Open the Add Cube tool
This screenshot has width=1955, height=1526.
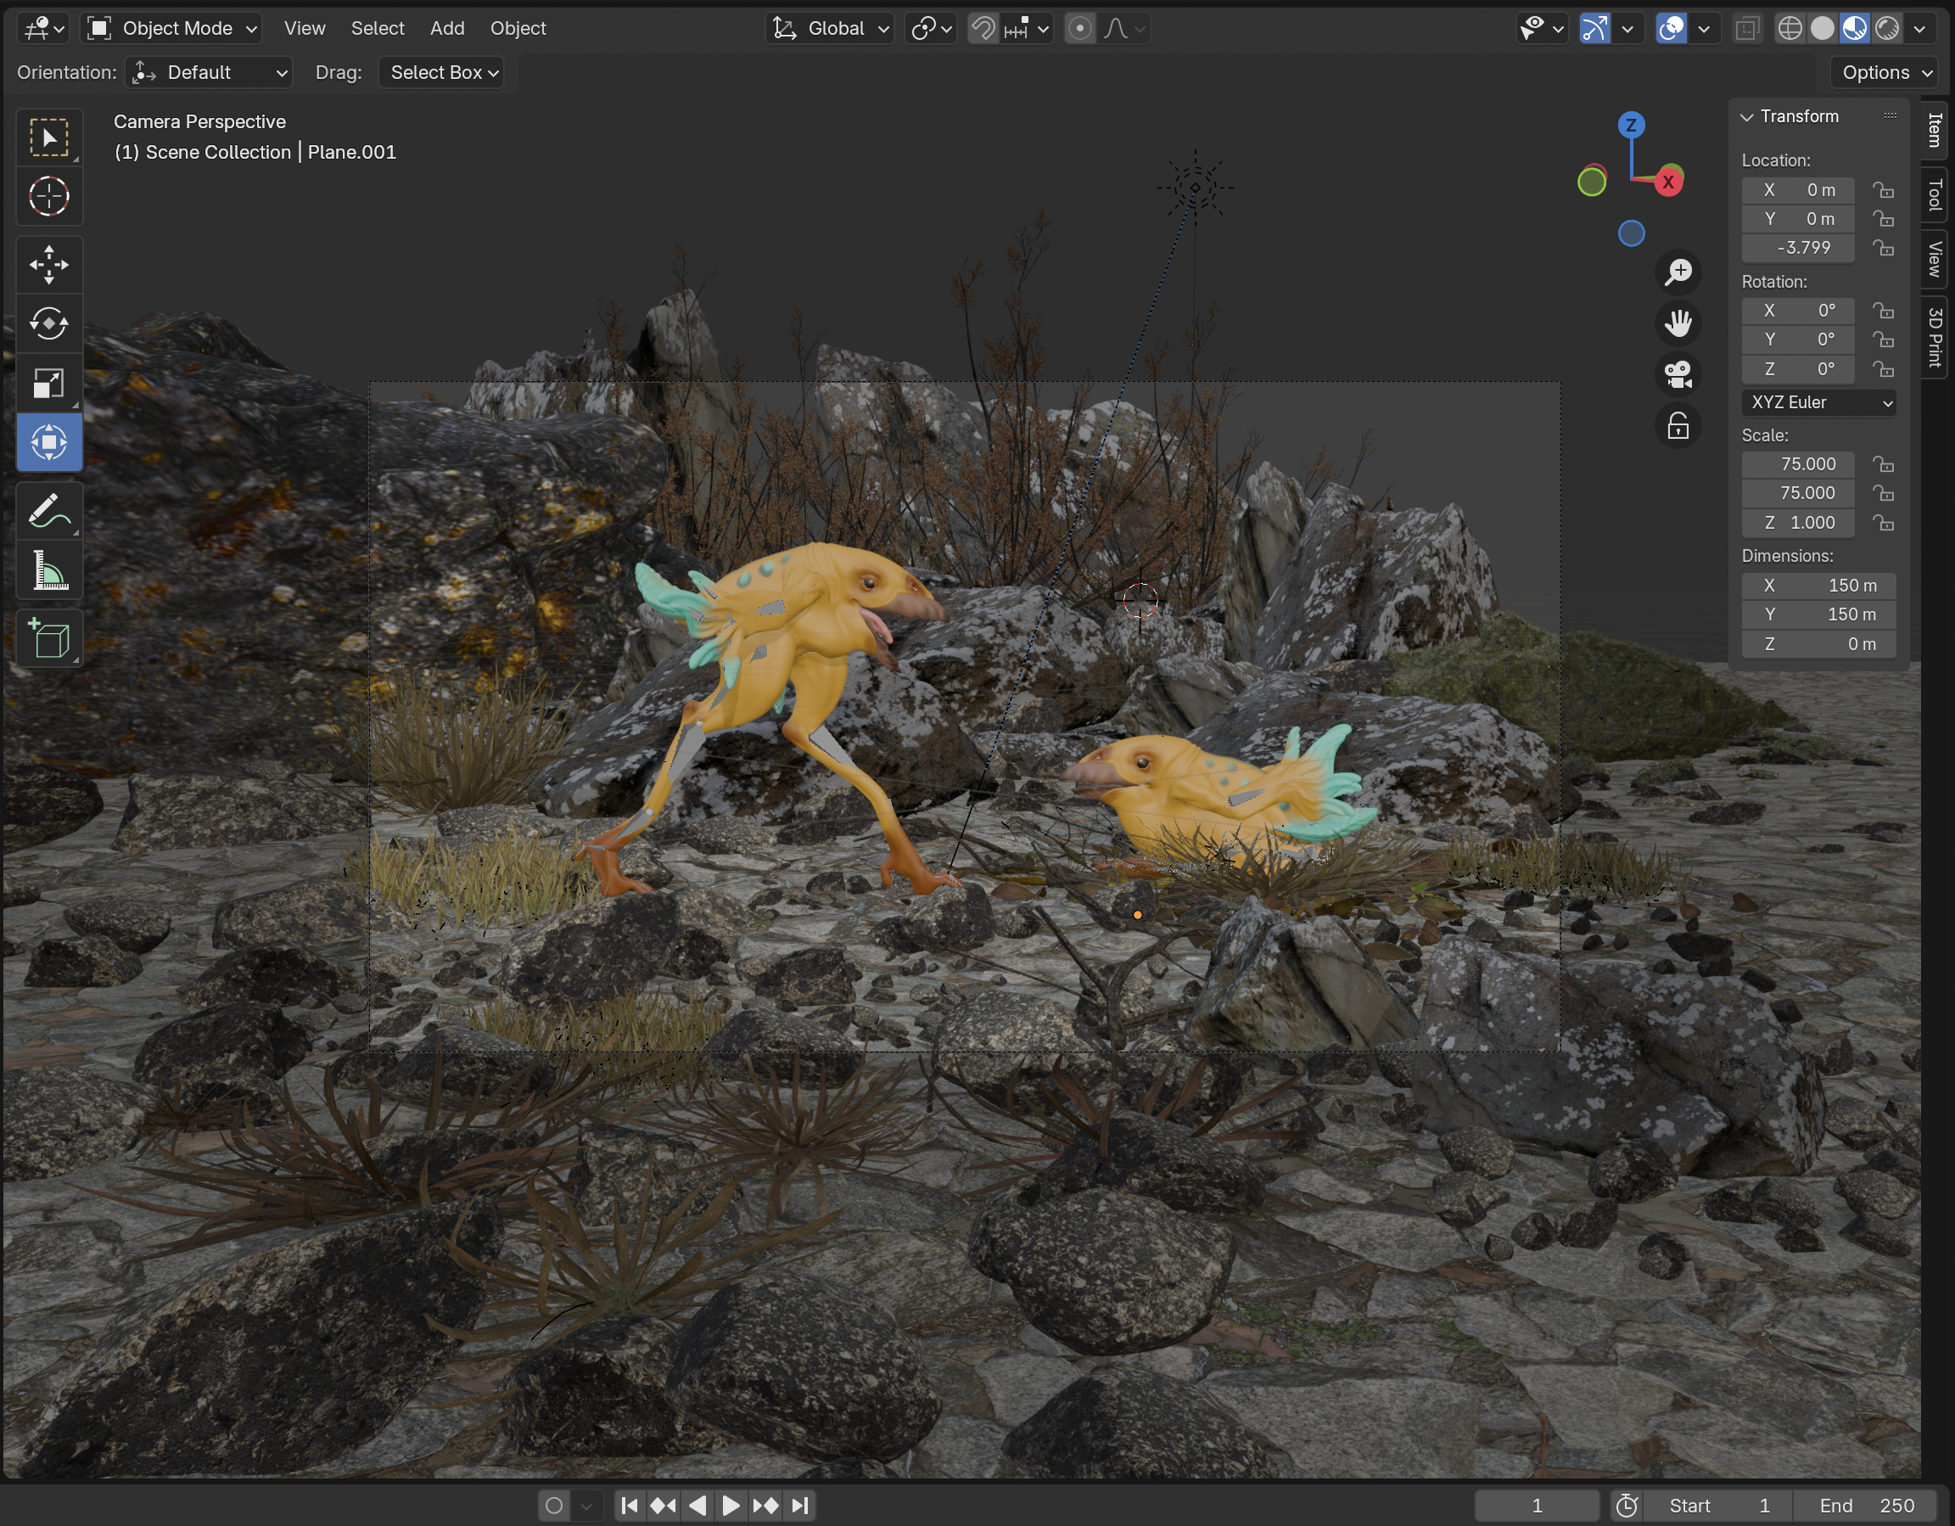click(x=49, y=637)
